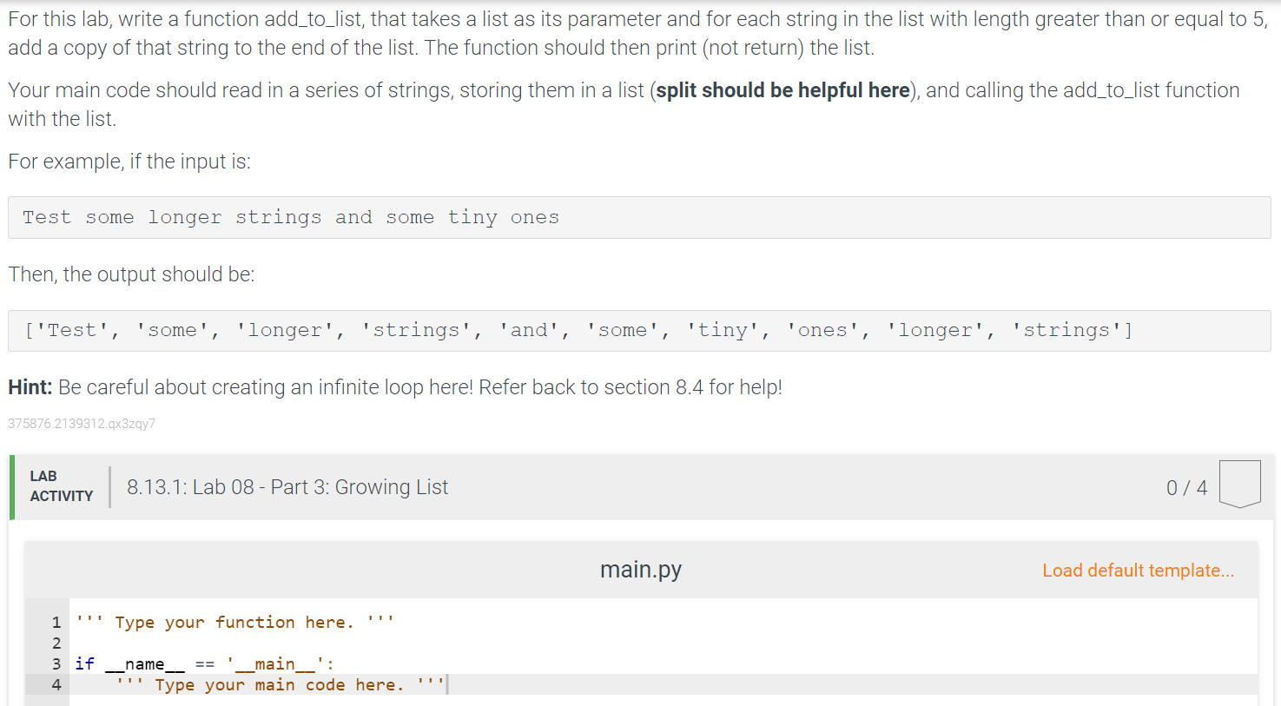The width and height of the screenshot is (1281, 706).
Task: Open the default template via Load default template link
Action: 1138,570
